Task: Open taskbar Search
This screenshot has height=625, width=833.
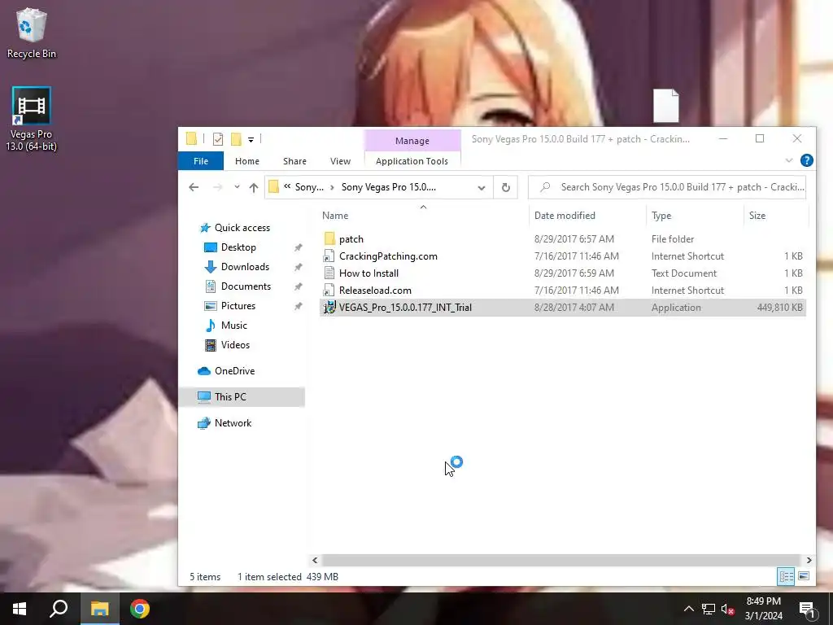Action: 59,609
